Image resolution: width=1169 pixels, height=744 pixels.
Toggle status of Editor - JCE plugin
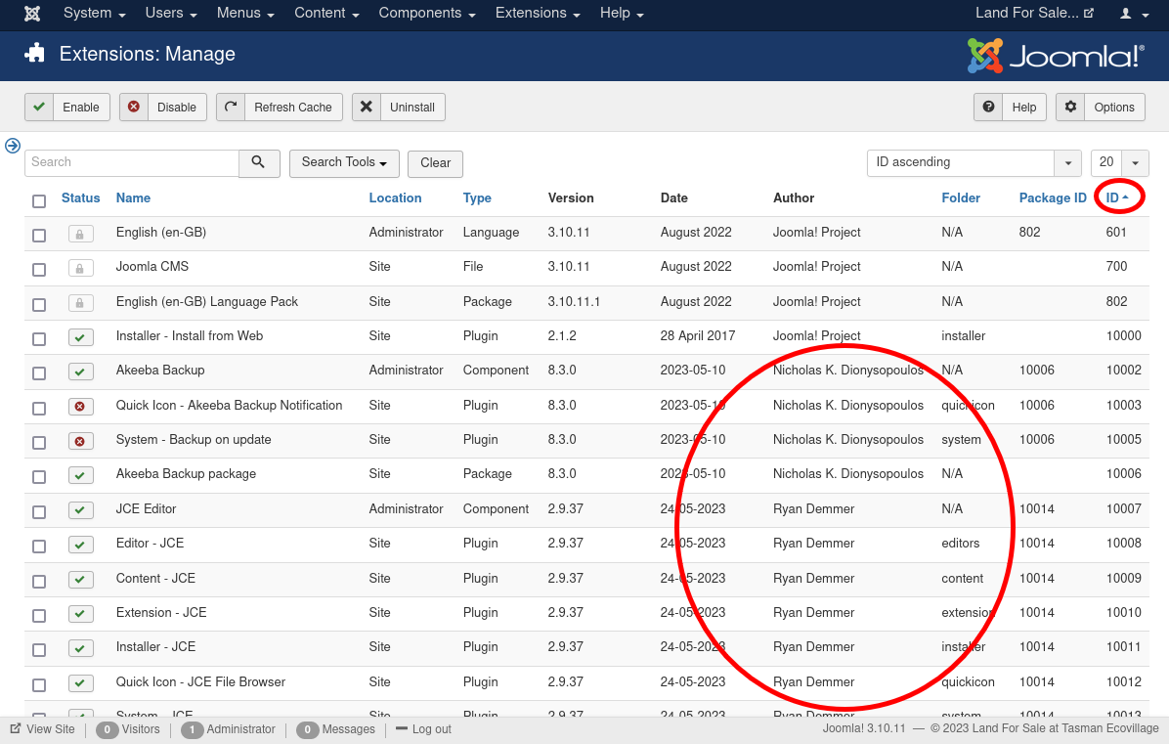(80, 545)
